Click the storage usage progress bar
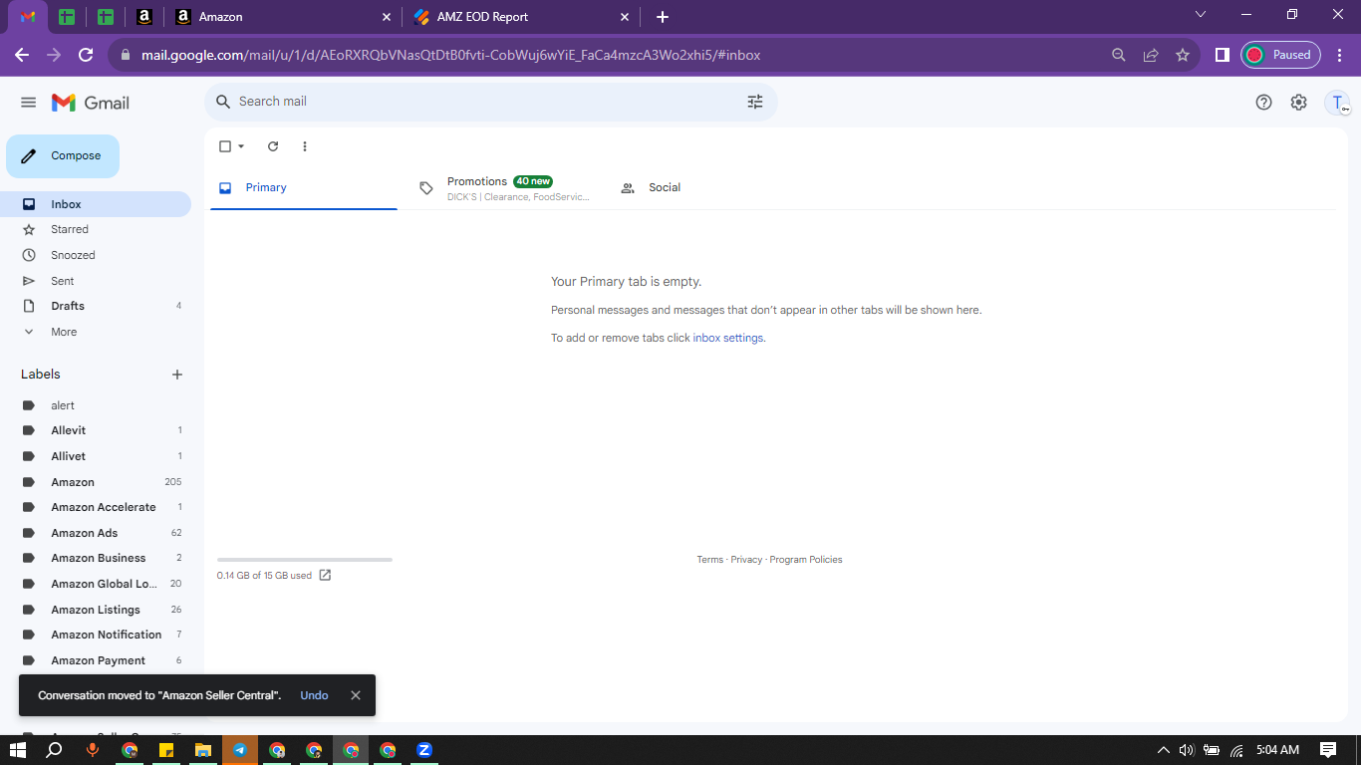This screenshot has height=765, width=1361. click(x=305, y=560)
